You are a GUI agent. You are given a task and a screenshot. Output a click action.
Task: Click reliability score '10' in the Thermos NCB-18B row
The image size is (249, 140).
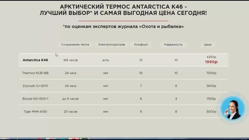(176, 73)
